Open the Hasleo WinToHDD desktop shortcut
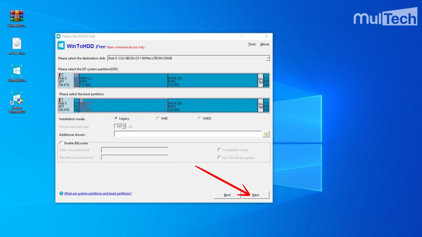Viewport: 422px width, 237px height. click(x=17, y=99)
